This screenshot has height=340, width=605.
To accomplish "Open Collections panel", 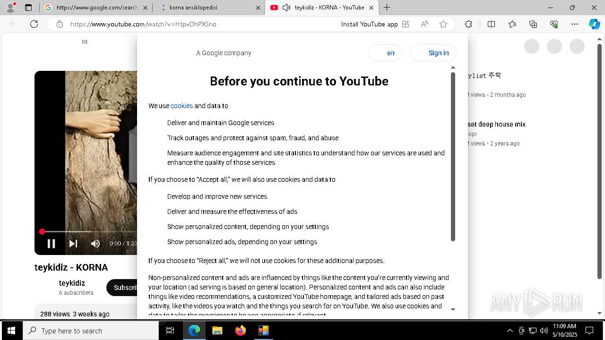I will pyautogui.click(x=533, y=24).
